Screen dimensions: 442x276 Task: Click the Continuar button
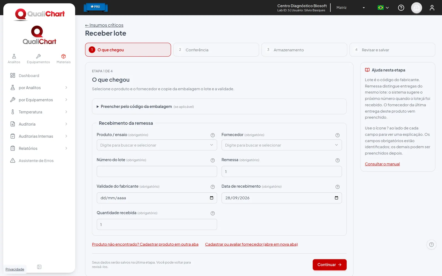[330, 265]
